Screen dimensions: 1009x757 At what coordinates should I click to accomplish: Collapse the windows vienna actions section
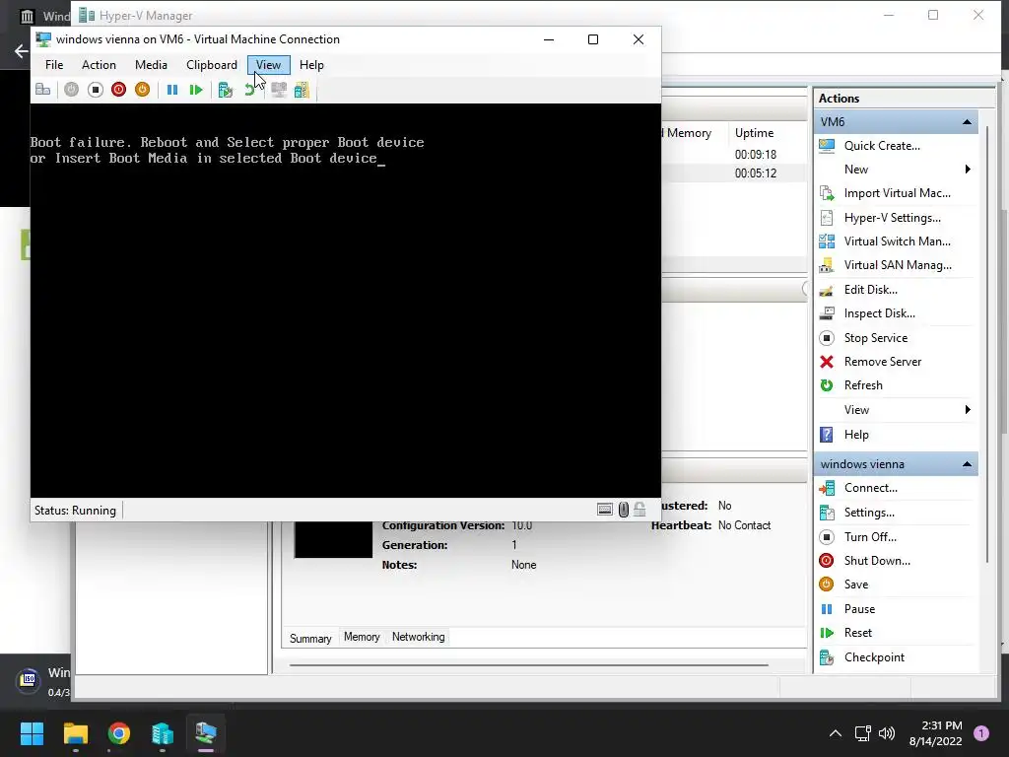point(967,464)
